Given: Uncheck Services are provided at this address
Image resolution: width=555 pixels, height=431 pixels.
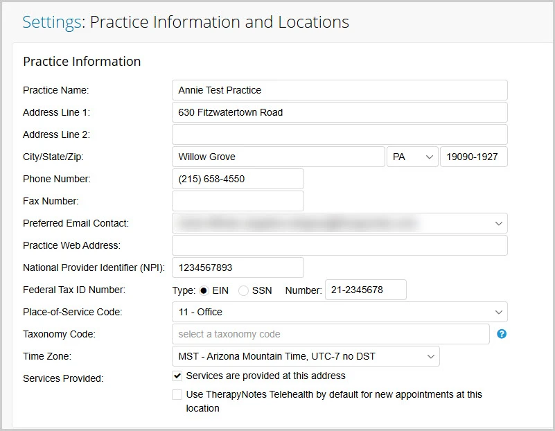Looking at the screenshot, I should (178, 376).
